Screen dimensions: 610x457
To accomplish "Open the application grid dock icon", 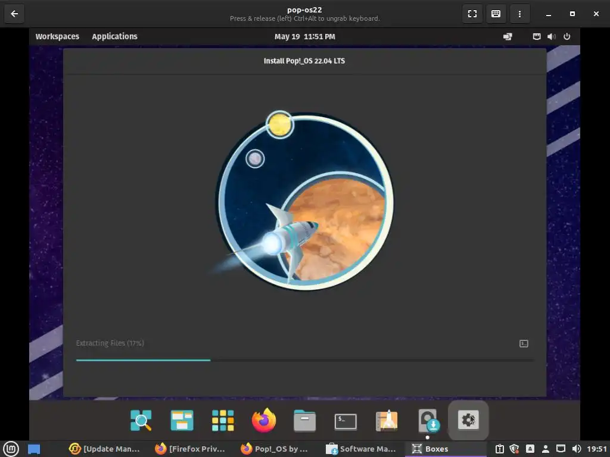I will click(223, 421).
